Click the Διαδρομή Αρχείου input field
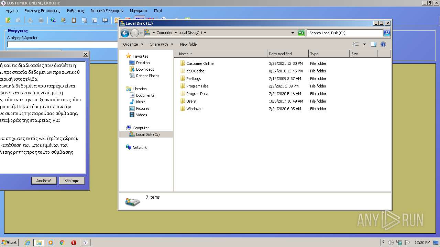The image size is (440, 247). coord(63,44)
